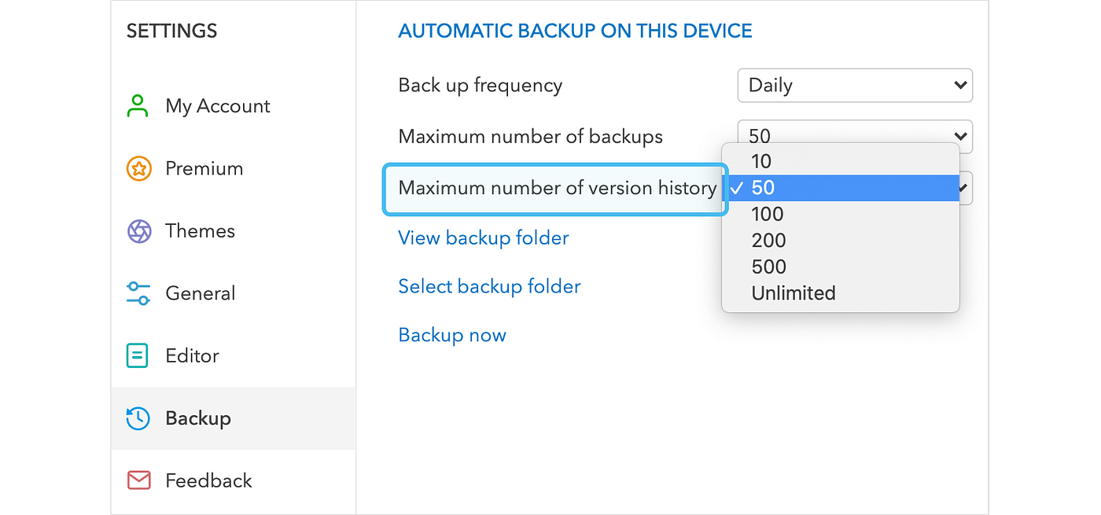Open the Back up frequency dropdown
Image resolution: width=1101 pixels, height=515 pixels.
(x=854, y=86)
